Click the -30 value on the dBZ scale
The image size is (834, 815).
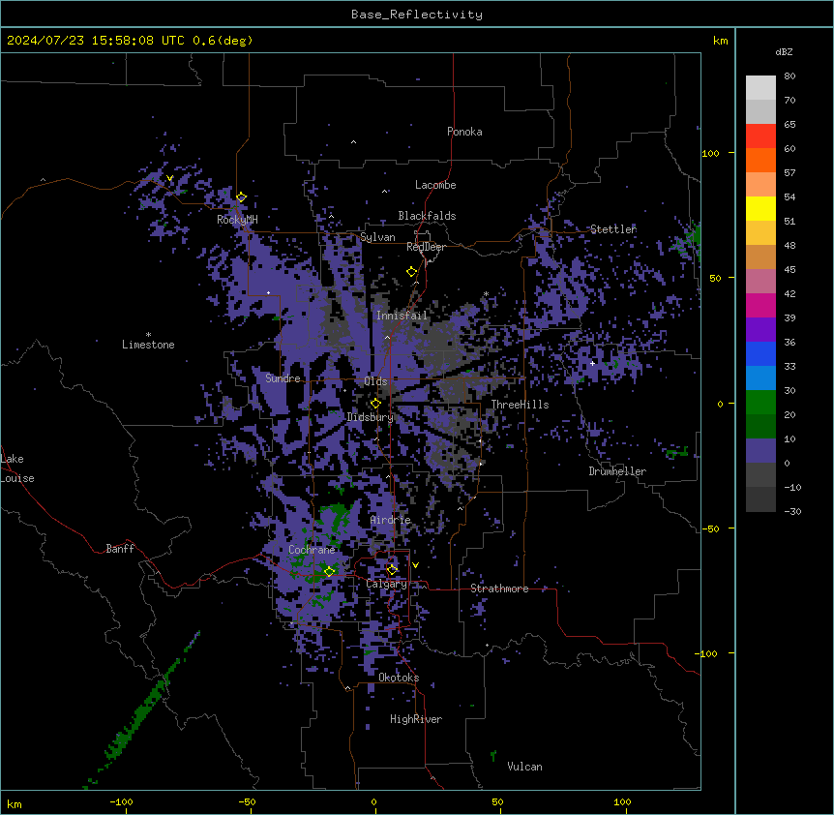point(792,511)
